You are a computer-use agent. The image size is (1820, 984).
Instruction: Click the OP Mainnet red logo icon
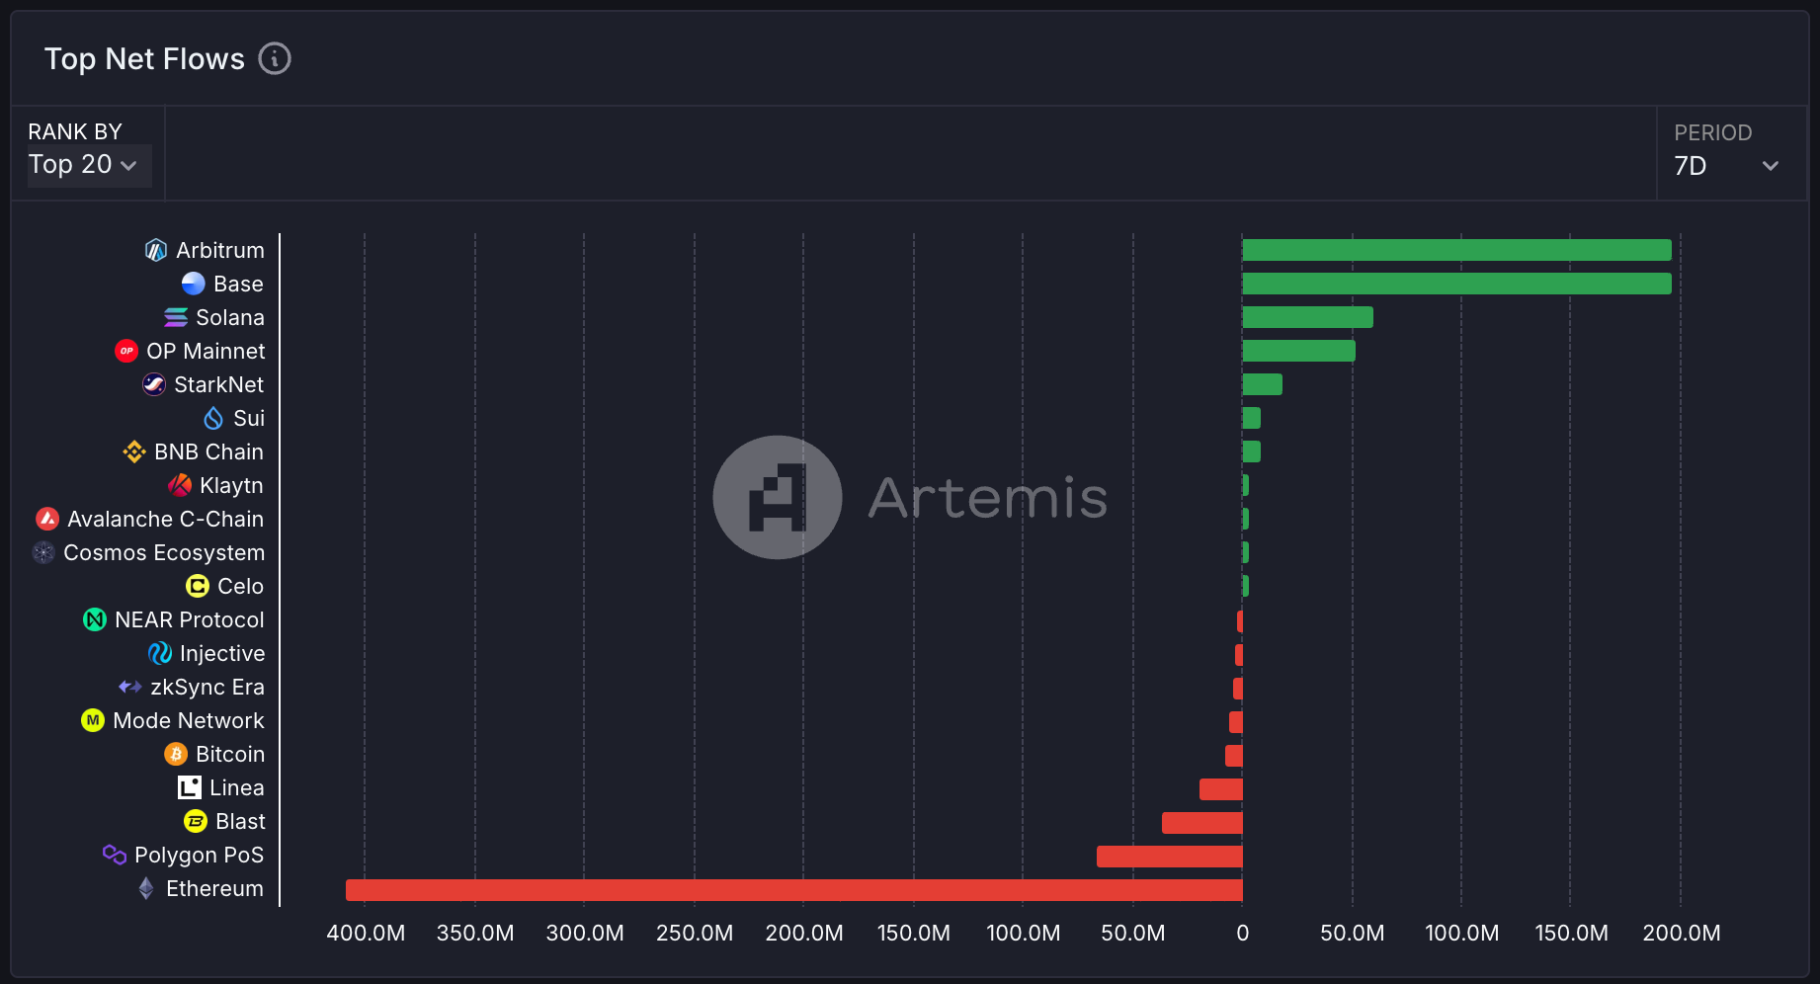coord(126,351)
